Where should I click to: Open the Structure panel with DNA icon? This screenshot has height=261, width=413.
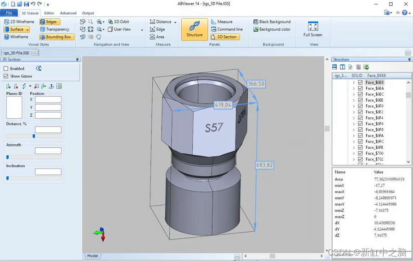coord(195,29)
